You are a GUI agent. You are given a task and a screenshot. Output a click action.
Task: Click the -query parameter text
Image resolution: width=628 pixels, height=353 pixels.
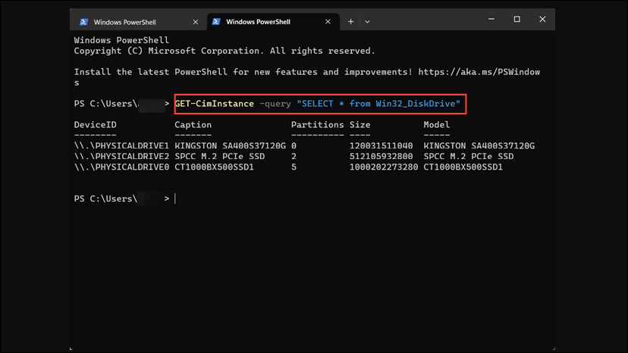(x=275, y=104)
